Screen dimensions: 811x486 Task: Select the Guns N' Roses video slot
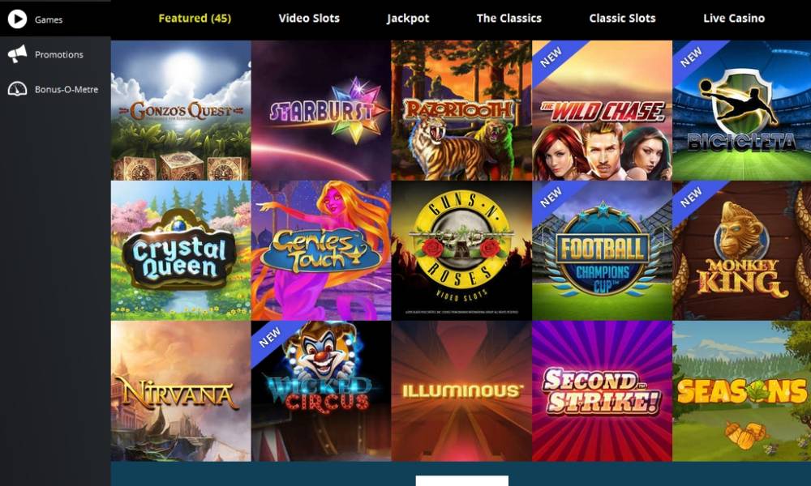pyautogui.click(x=461, y=250)
